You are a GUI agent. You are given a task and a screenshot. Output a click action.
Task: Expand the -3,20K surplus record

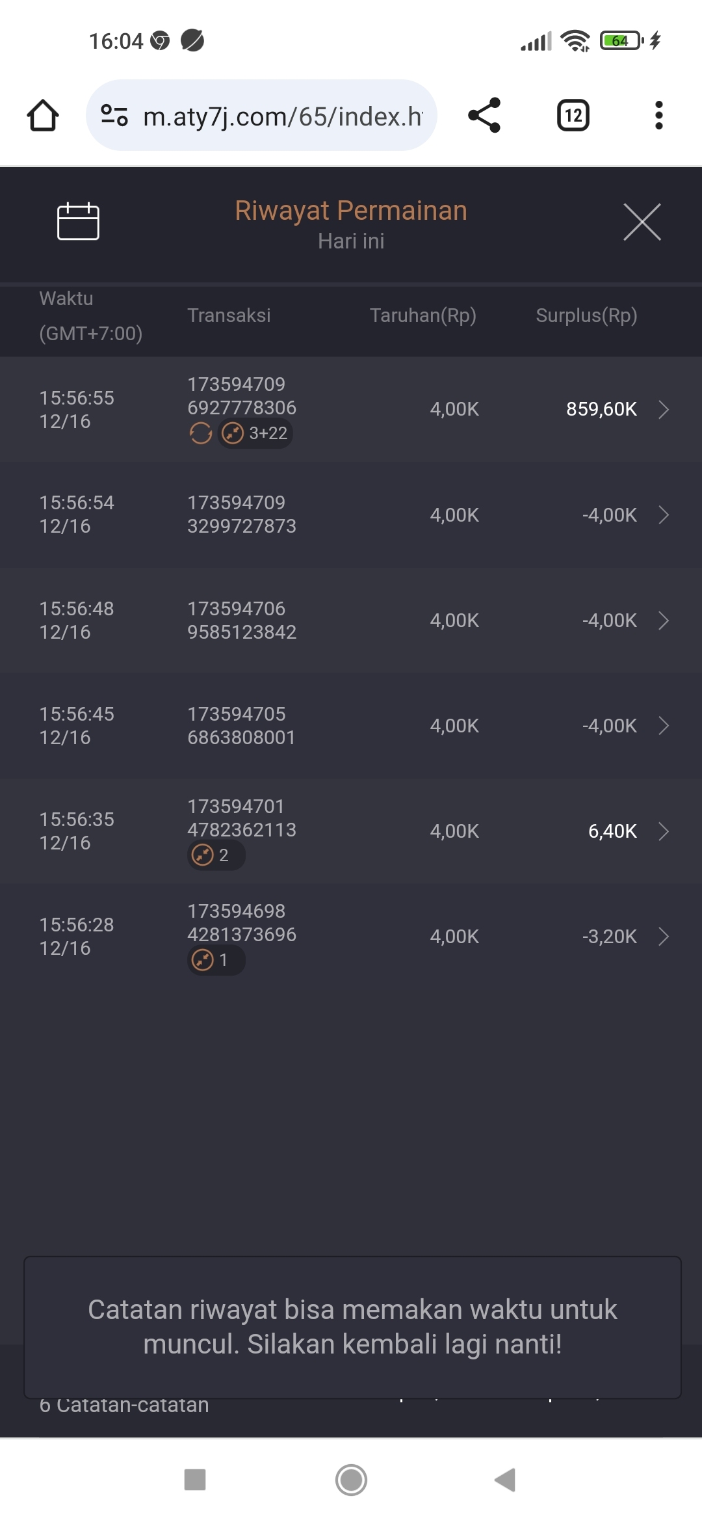(663, 937)
